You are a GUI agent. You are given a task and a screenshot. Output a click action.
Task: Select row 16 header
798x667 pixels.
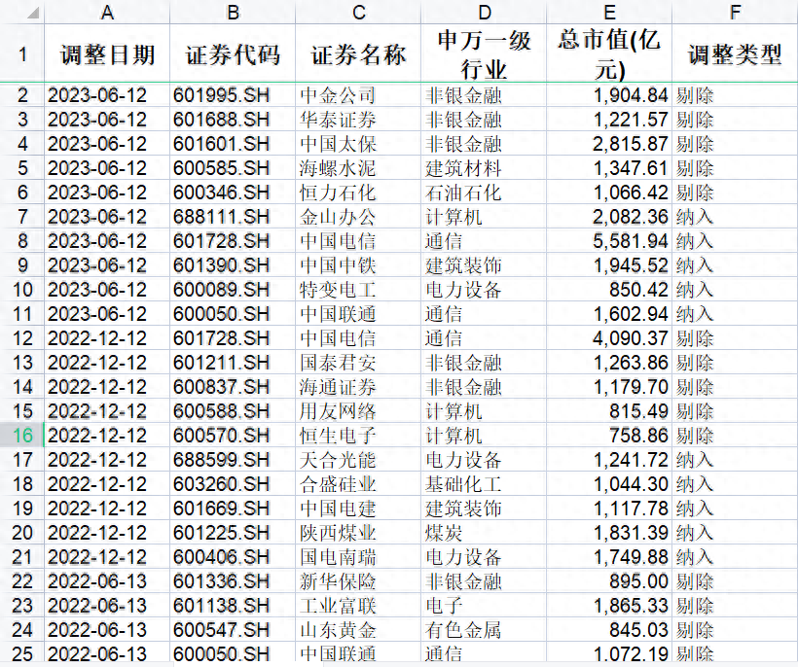click(x=22, y=436)
